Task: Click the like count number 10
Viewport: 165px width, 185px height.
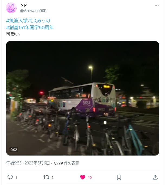Action: 90,178
